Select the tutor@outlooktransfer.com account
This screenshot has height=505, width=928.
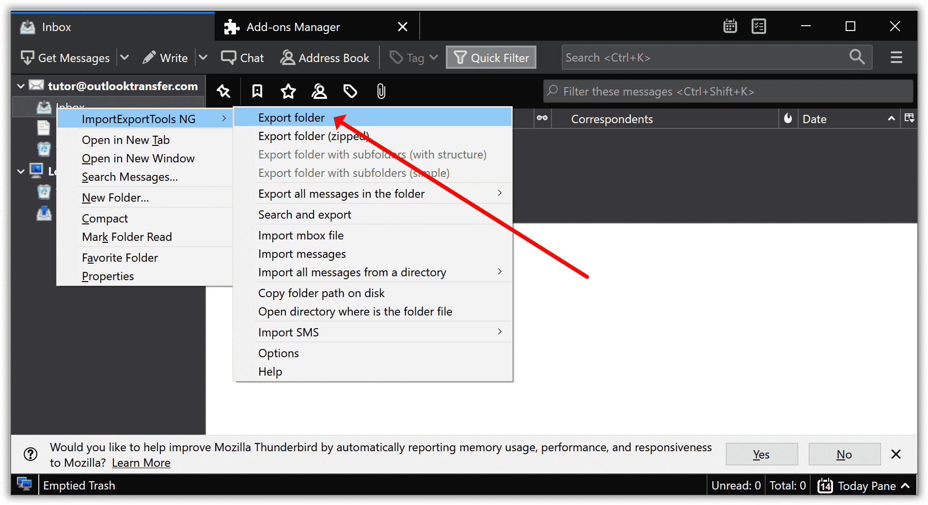123,86
